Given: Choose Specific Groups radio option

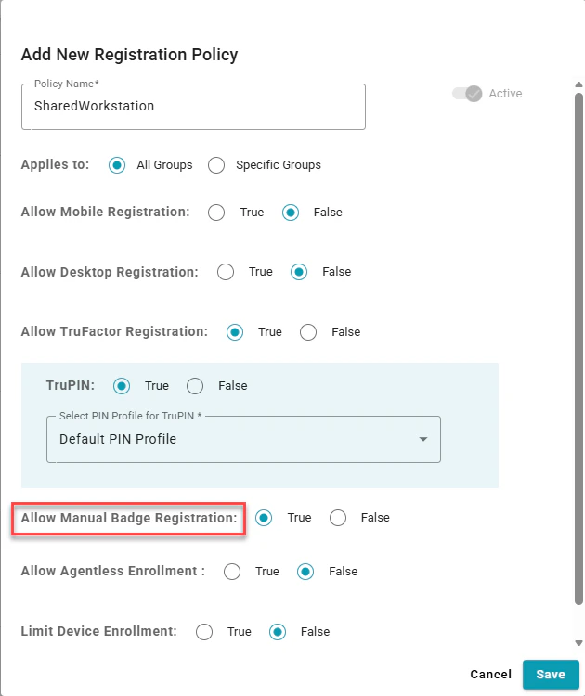Looking at the screenshot, I should pyautogui.click(x=216, y=165).
